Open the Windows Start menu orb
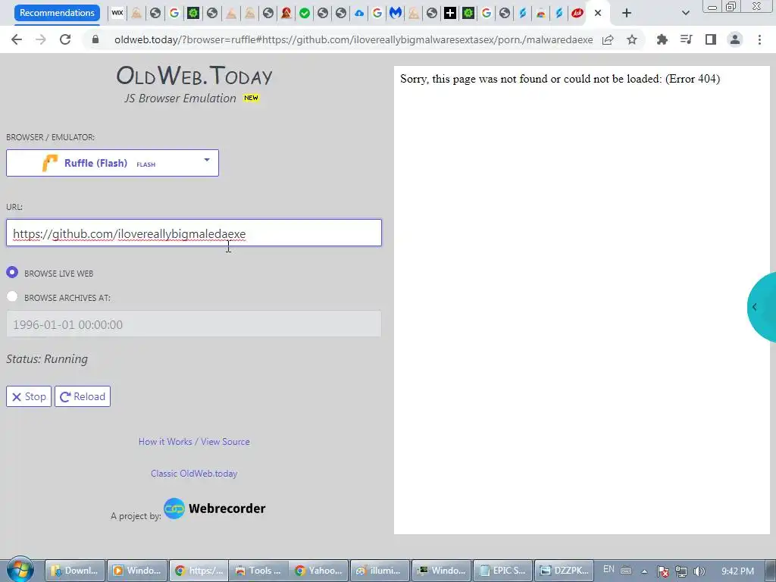Screen dimensions: 776x582 coord(20,570)
